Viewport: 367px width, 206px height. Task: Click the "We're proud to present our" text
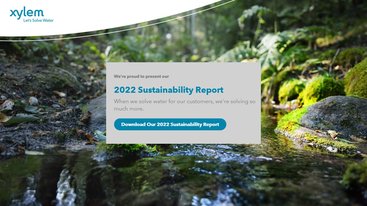(141, 76)
